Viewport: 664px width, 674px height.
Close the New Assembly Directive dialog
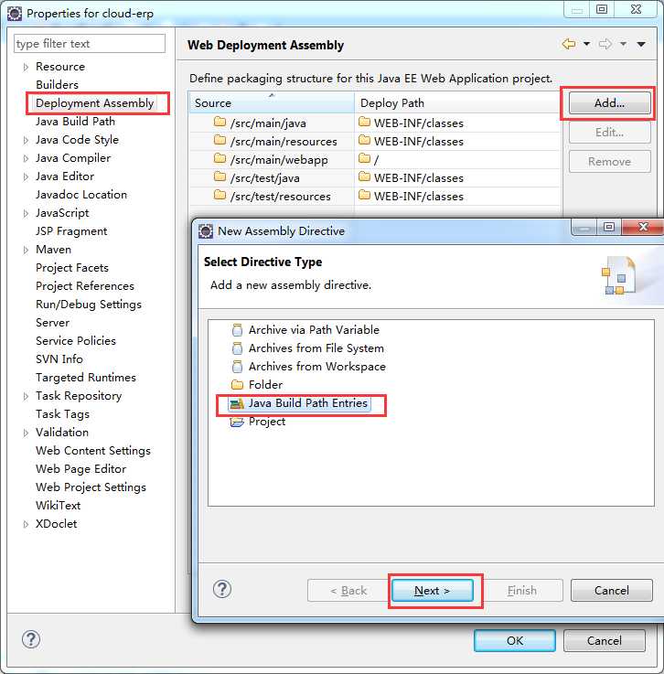[643, 227]
